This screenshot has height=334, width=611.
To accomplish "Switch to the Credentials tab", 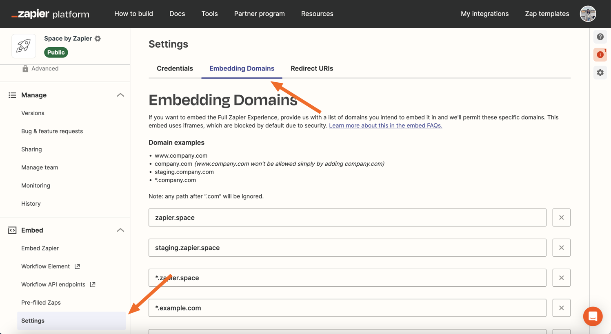I will point(175,68).
